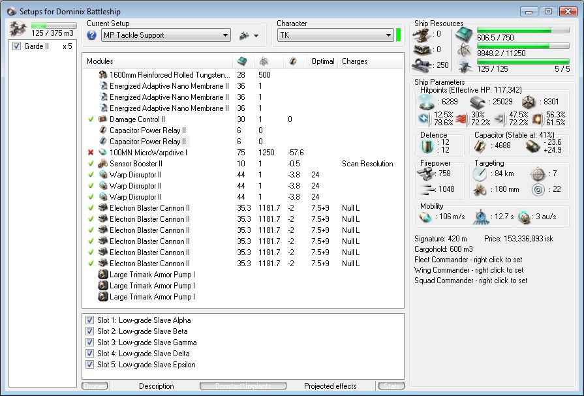Switch to the Projected effects tab

coord(330,386)
